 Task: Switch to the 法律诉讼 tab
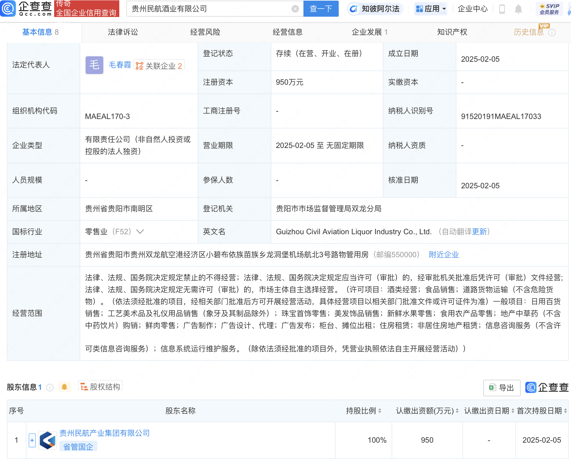[x=123, y=32]
